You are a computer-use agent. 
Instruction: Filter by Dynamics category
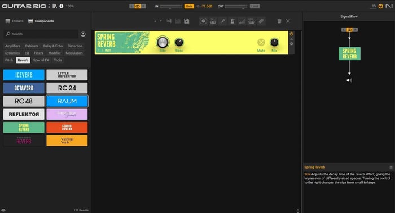click(12, 53)
